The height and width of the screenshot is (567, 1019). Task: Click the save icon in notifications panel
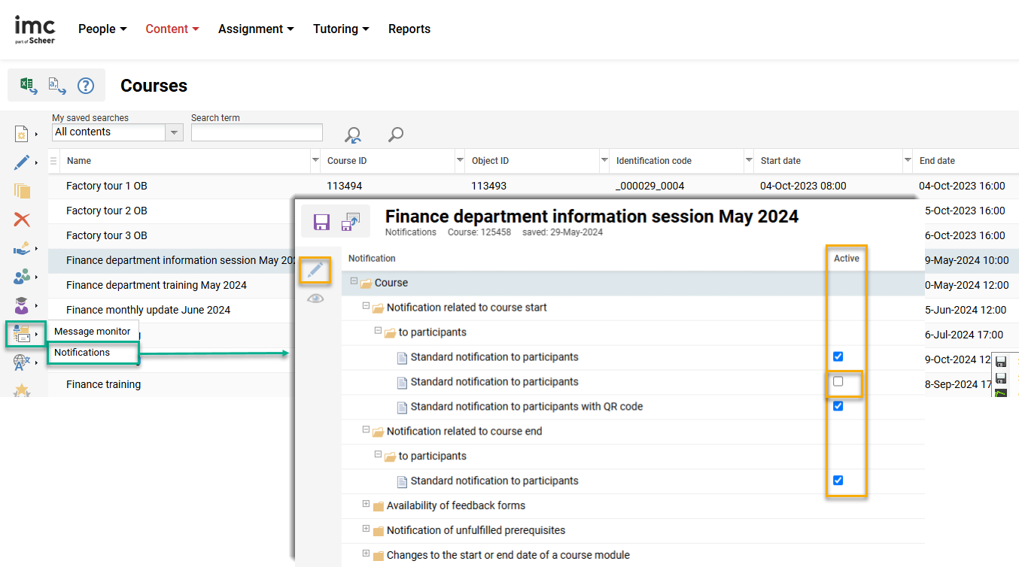321,222
